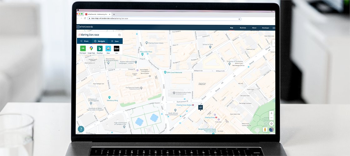Click the what3words browser tab

tap(98, 14)
